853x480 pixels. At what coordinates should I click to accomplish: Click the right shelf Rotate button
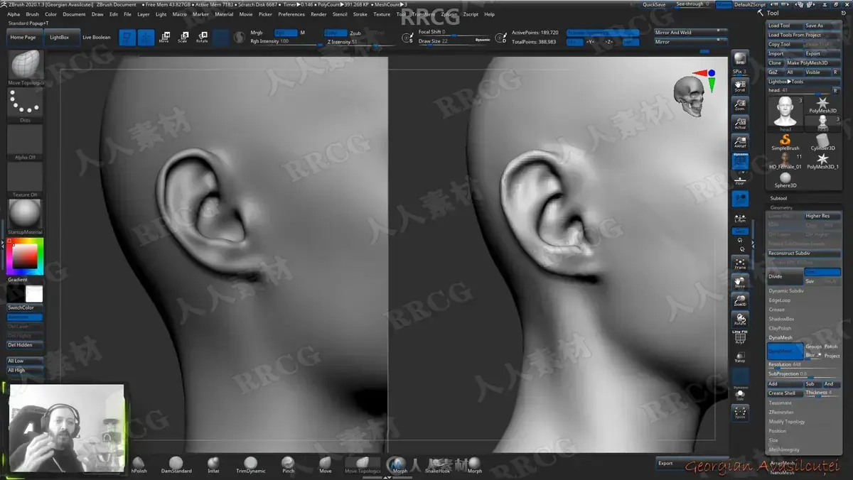point(740,319)
